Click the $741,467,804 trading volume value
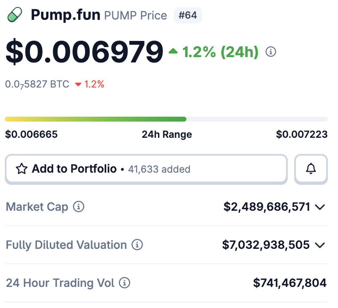338x308 pixels. 290,283
